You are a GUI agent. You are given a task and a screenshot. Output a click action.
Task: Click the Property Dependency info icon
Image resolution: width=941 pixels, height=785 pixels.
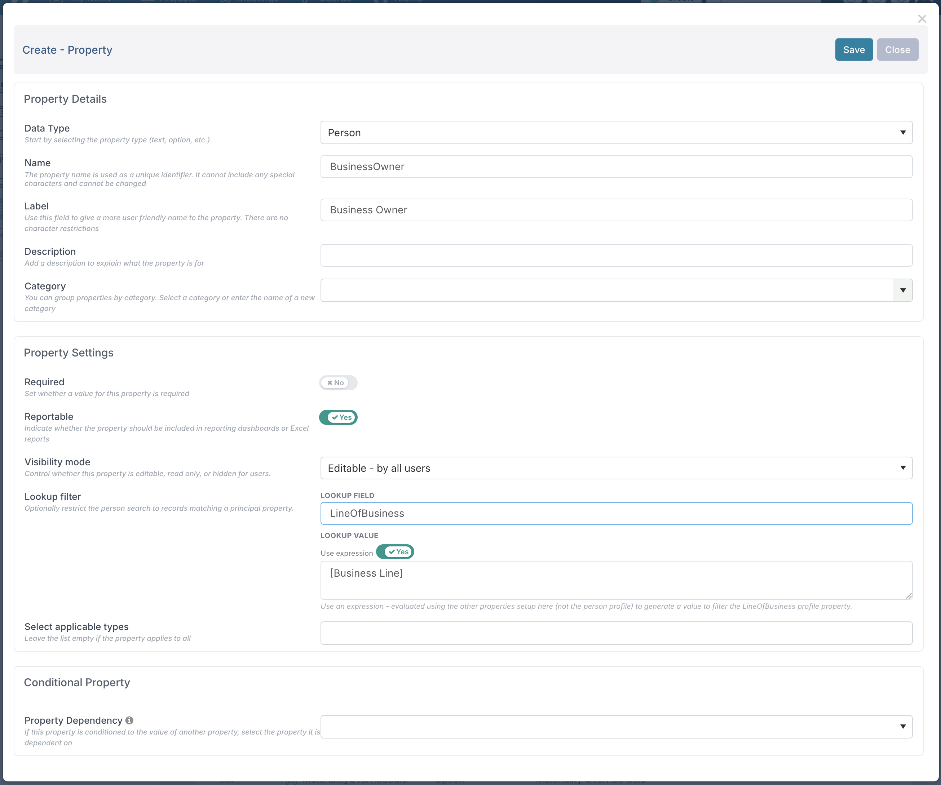point(129,720)
